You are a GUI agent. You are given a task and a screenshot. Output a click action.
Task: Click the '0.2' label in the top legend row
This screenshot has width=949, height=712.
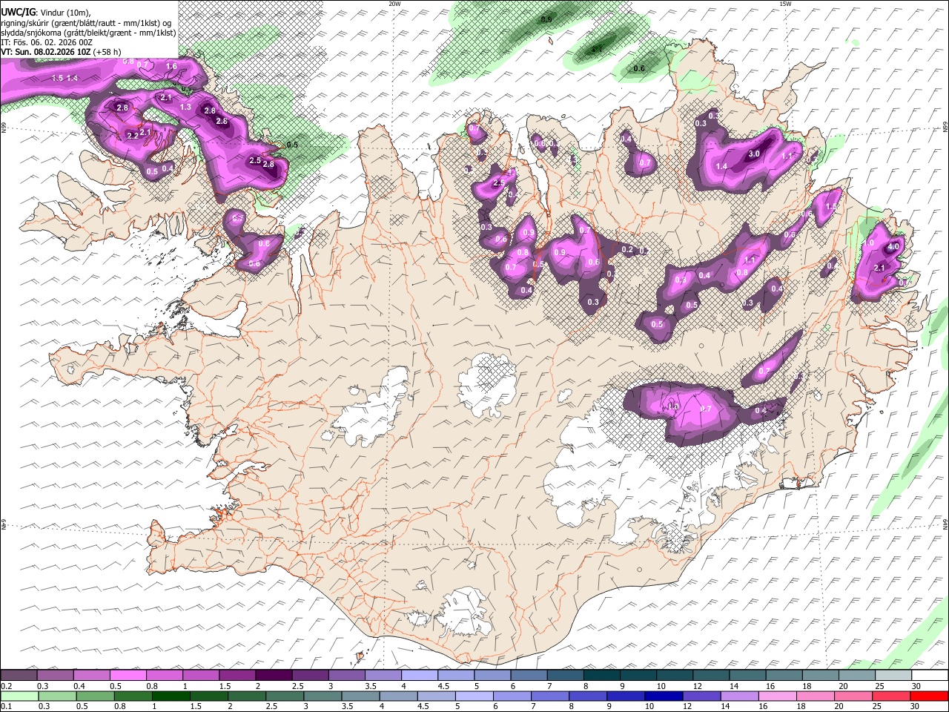tap(6, 686)
